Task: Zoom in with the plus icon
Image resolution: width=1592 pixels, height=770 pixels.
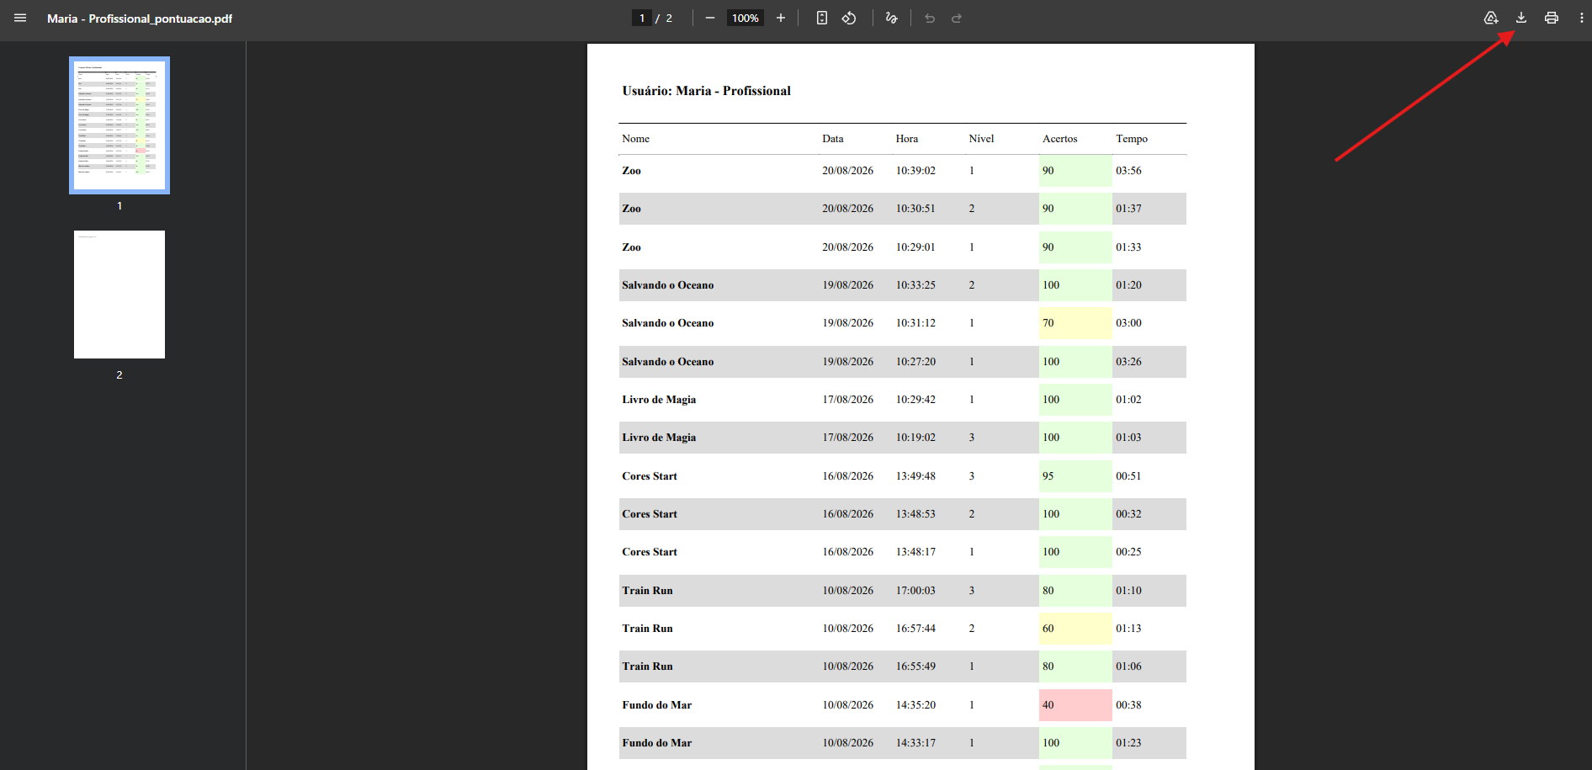Action: 781,18
